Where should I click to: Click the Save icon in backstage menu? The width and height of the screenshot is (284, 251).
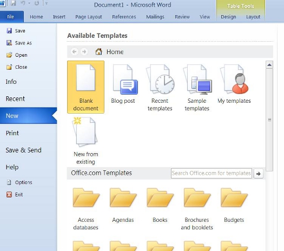pyautogui.click(x=9, y=31)
